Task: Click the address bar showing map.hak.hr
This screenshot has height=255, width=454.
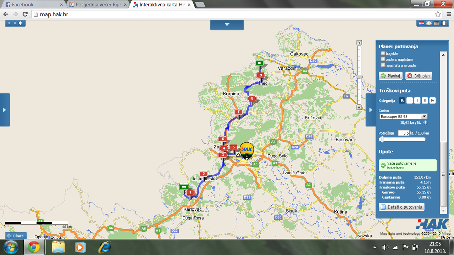Action: (232, 14)
